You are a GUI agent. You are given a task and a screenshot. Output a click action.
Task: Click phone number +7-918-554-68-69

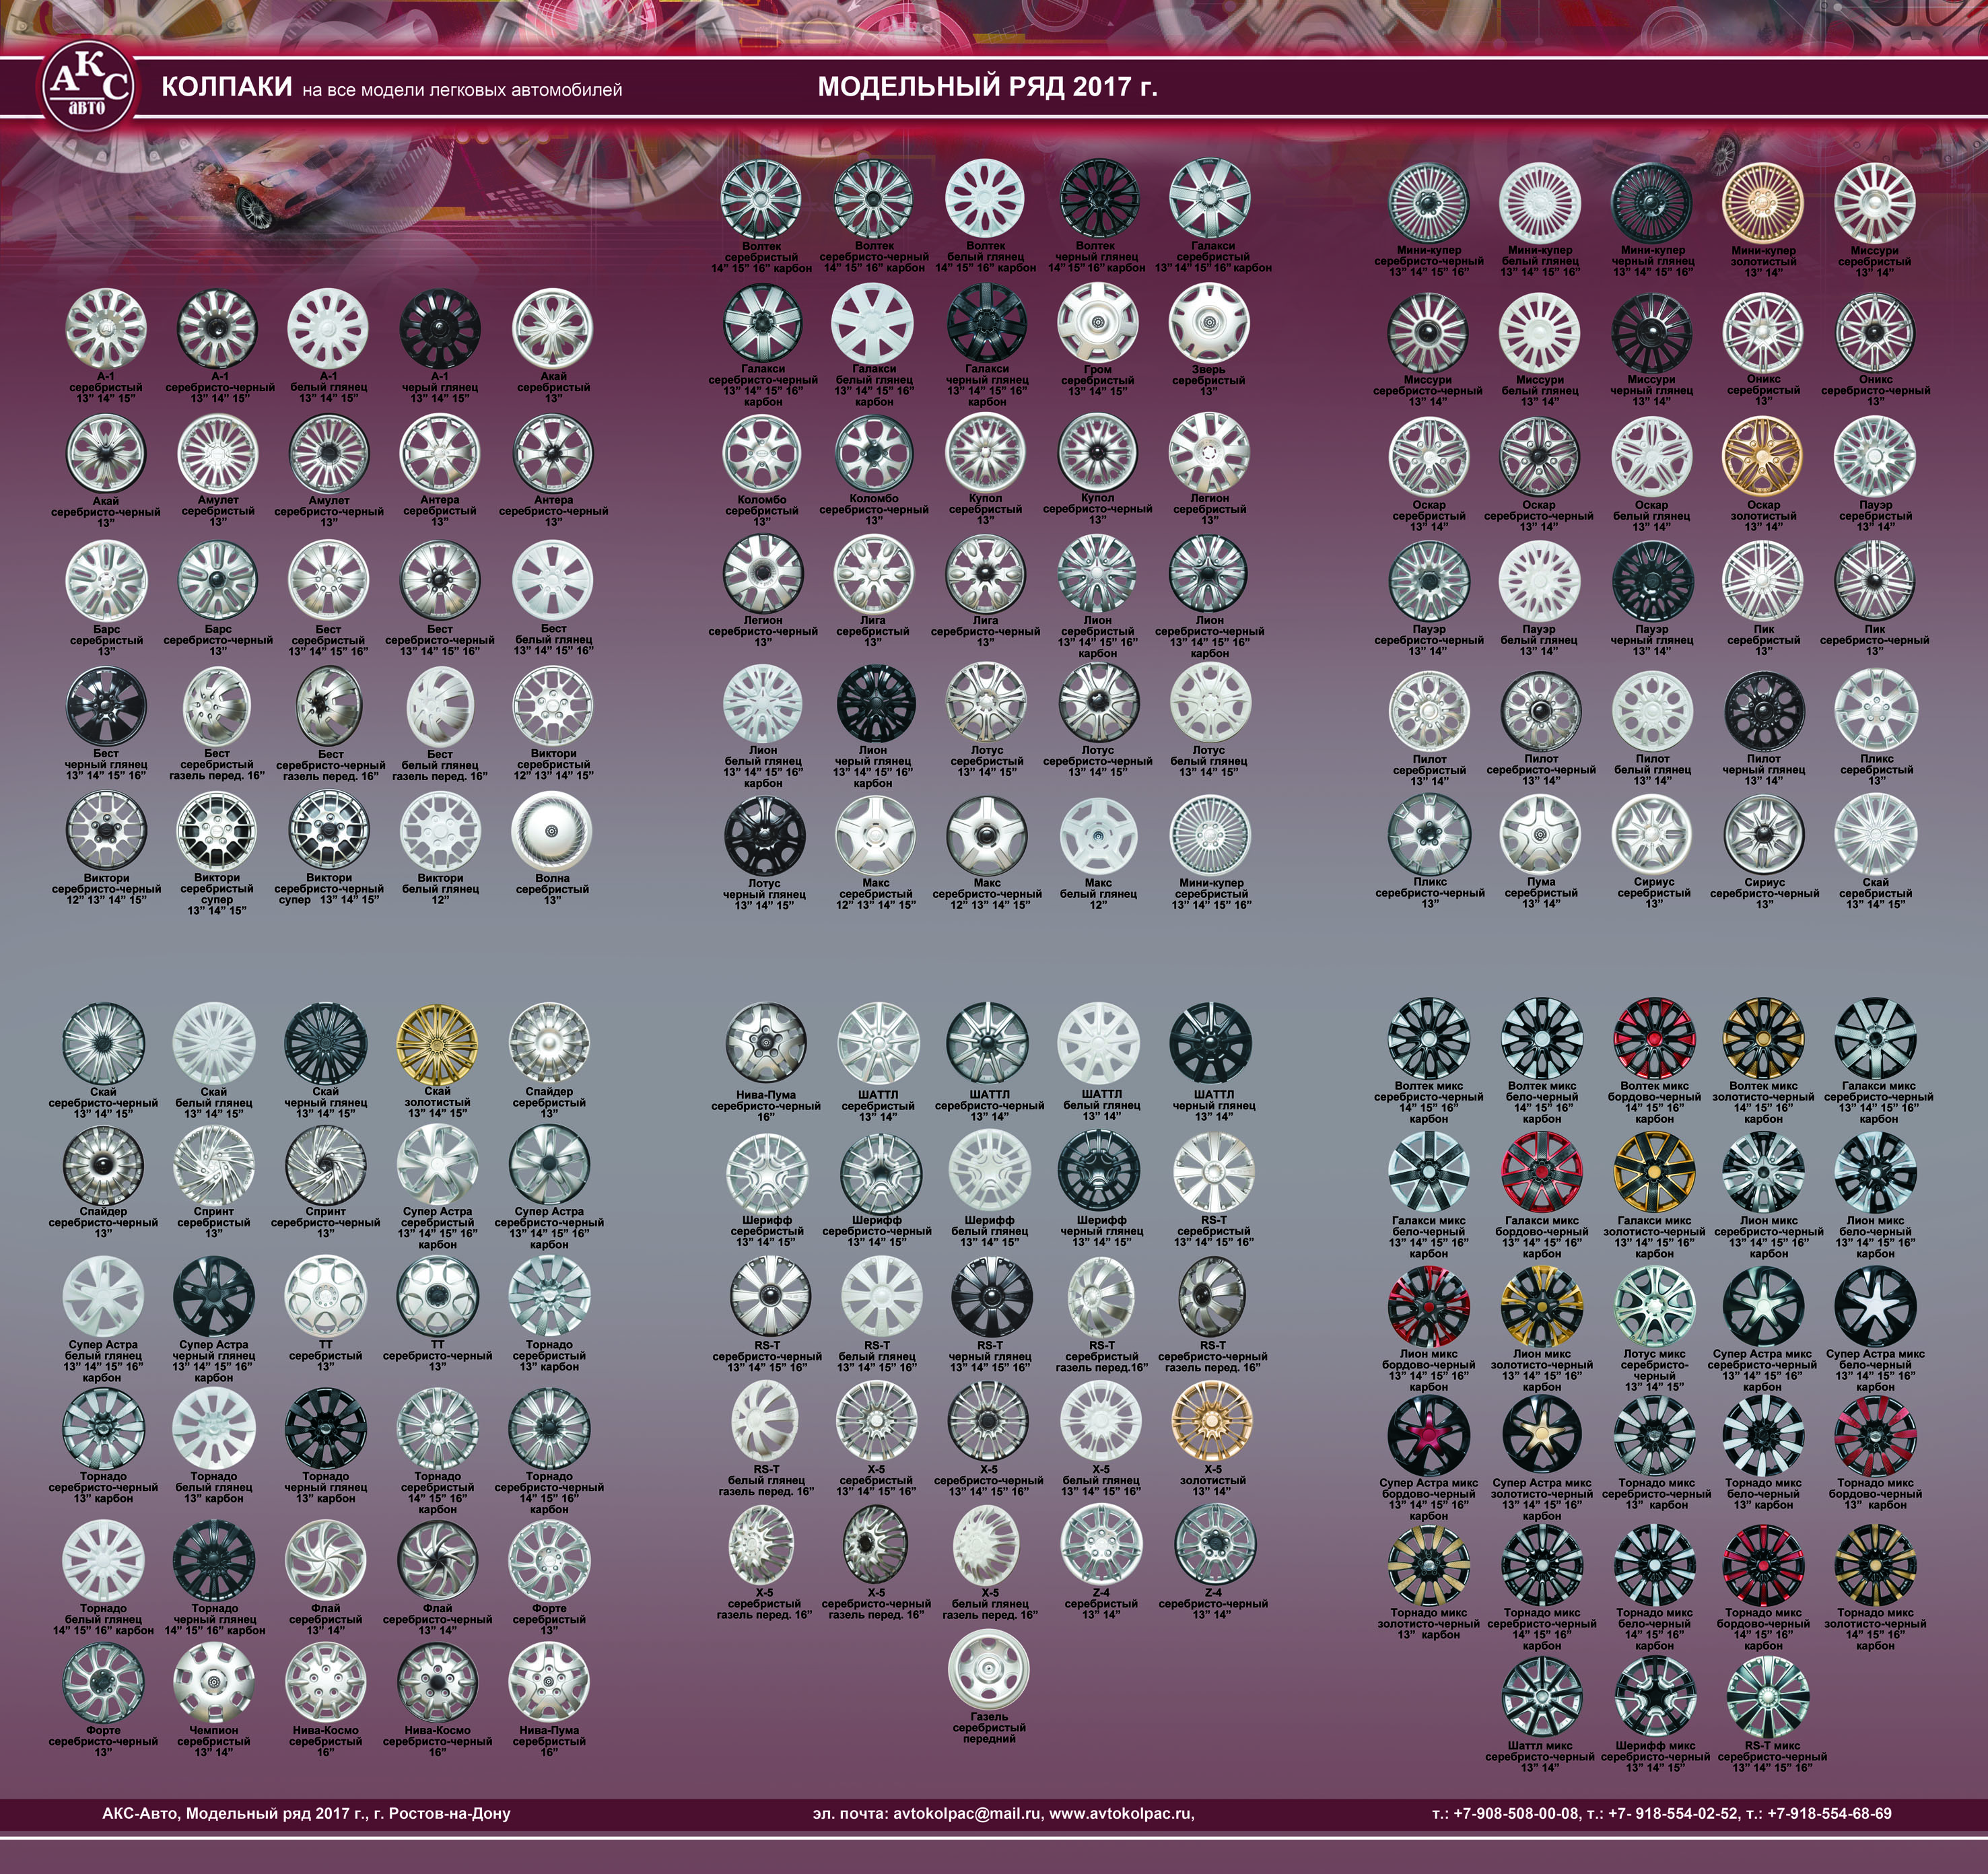click(x=1829, y=1813)
